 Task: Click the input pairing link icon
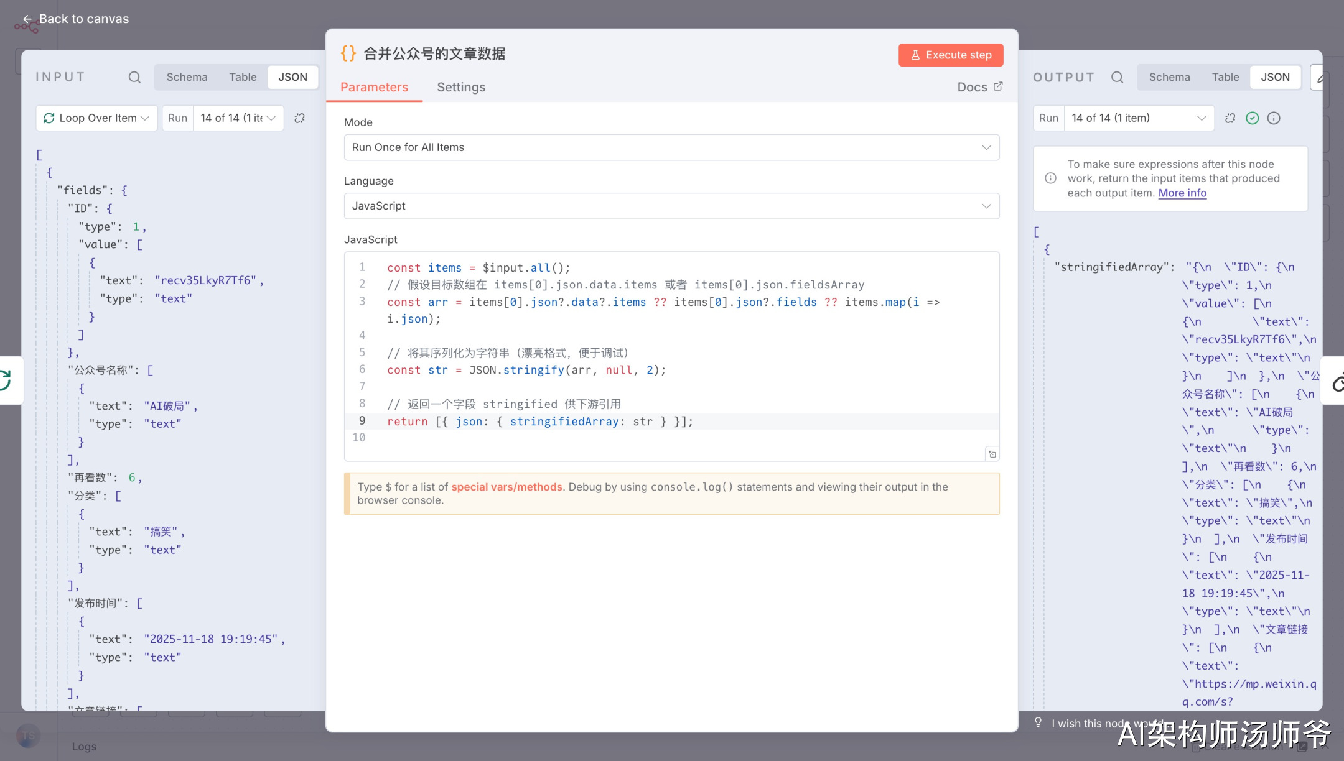299,118
